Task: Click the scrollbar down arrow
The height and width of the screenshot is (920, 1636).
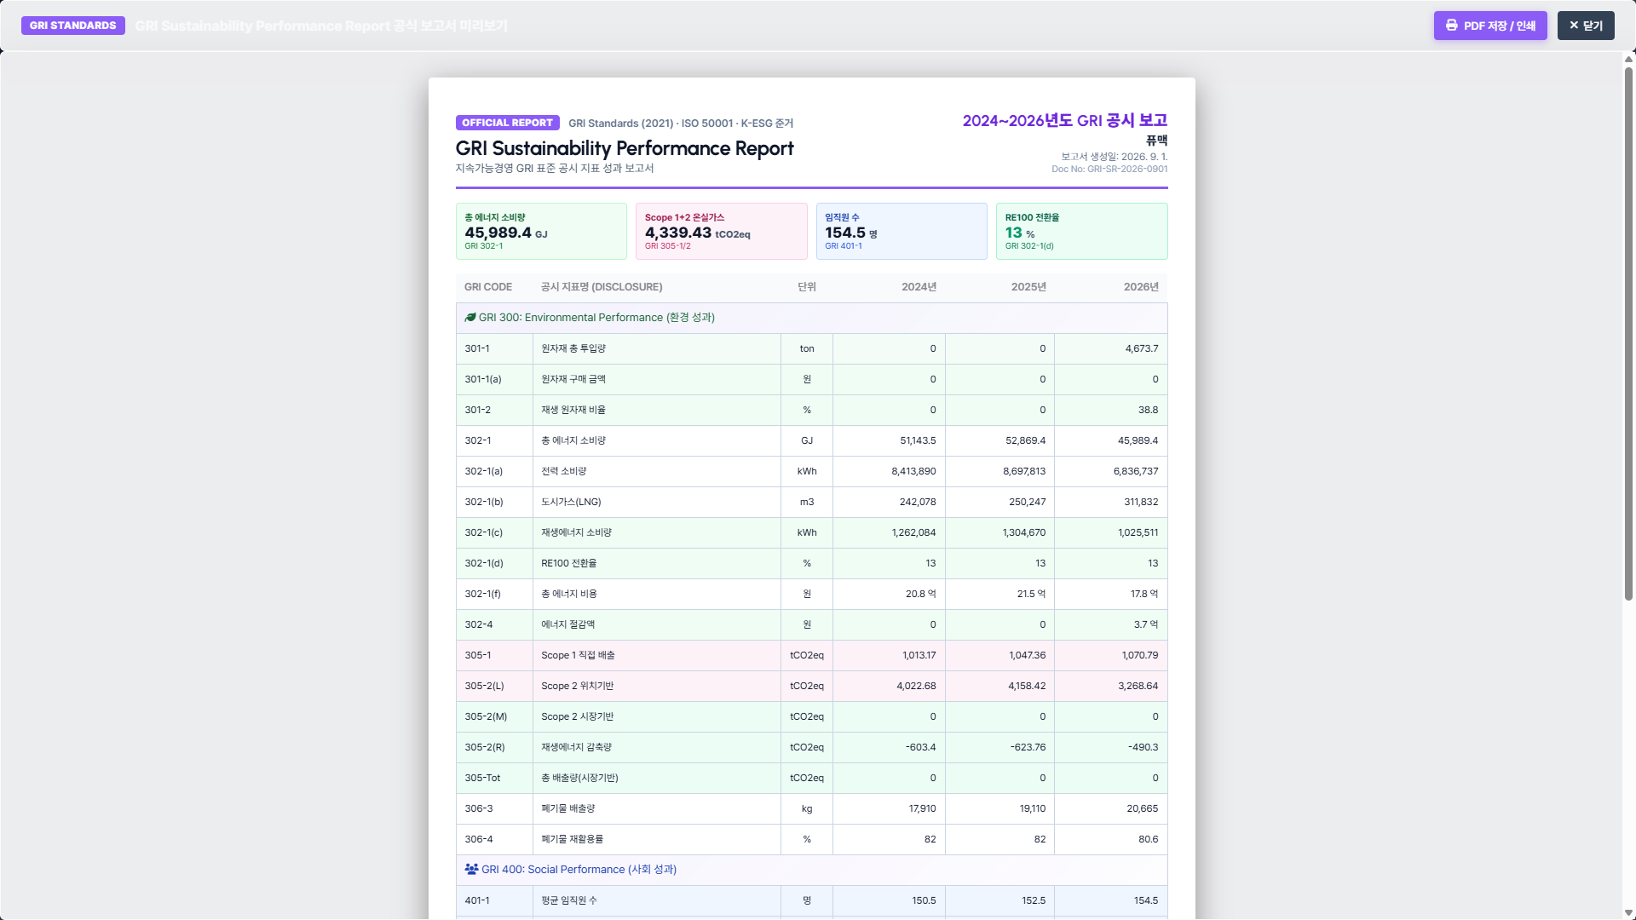Action: 1628,912
